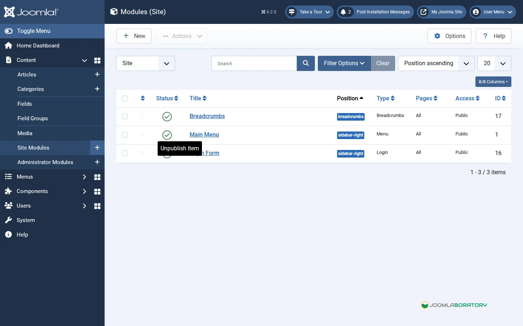Sort the table by Title
Image resolution: width=523 pixels, height=326 pixels.
point(198,99)
